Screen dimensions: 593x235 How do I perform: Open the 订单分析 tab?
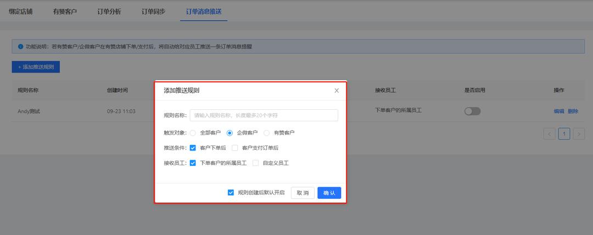(109, 12)
